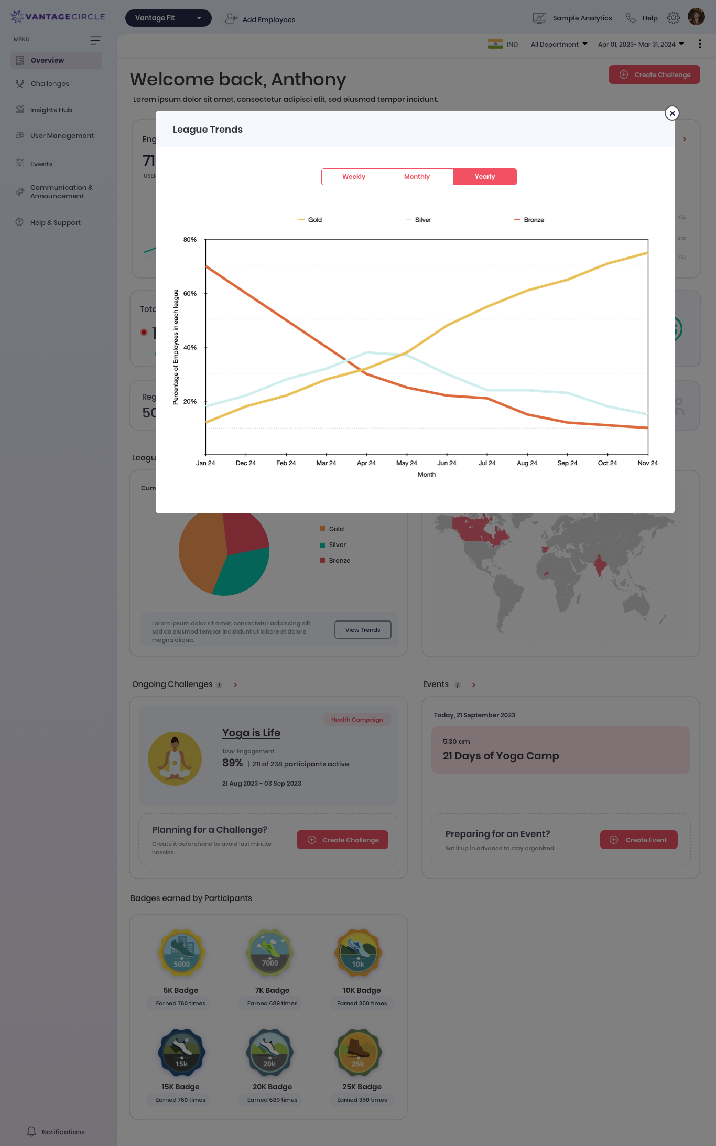Click the settings gear icon

(x=674, y=18)
